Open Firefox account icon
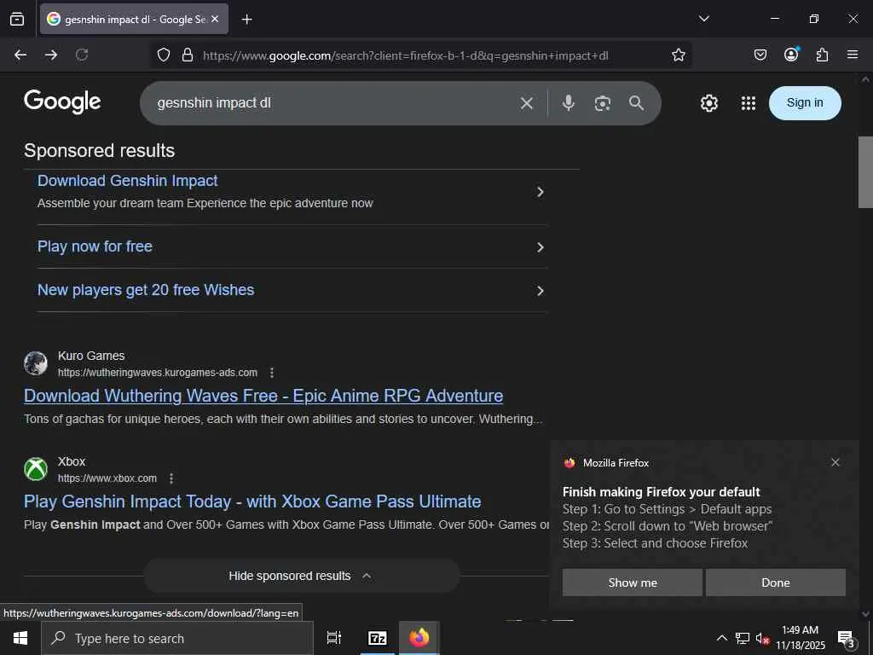873x655 pixels. coord(791,54)
